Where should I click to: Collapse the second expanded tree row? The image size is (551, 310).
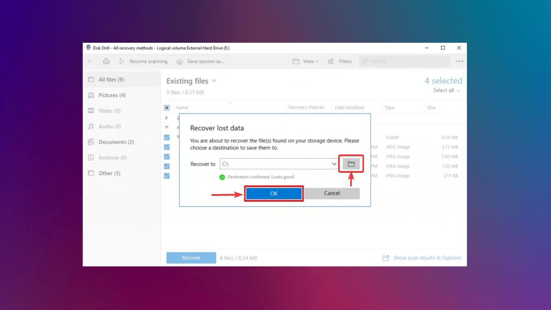click(167, 127)
